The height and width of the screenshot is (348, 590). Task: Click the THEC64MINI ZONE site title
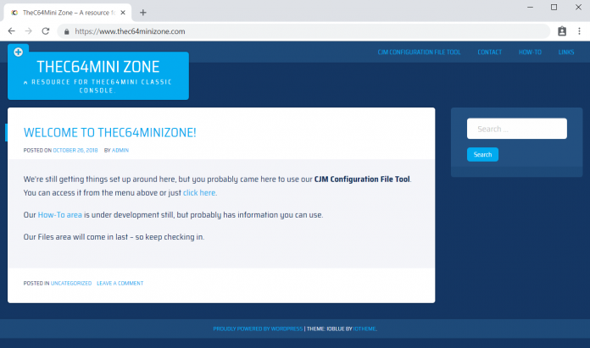[98, 67]
